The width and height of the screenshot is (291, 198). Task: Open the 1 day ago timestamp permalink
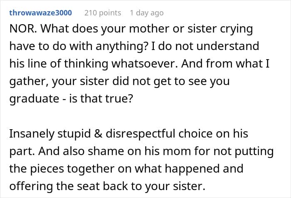coord(147,13)
